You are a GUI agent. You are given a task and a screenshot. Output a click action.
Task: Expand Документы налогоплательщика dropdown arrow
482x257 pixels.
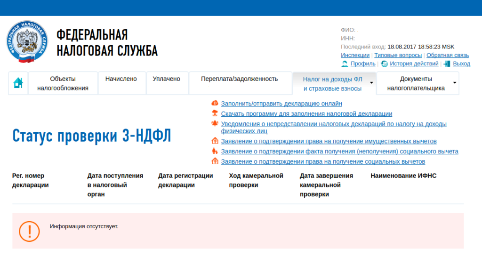point(454,83)
